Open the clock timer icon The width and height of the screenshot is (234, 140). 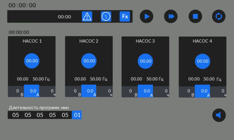tap(106, 16)
